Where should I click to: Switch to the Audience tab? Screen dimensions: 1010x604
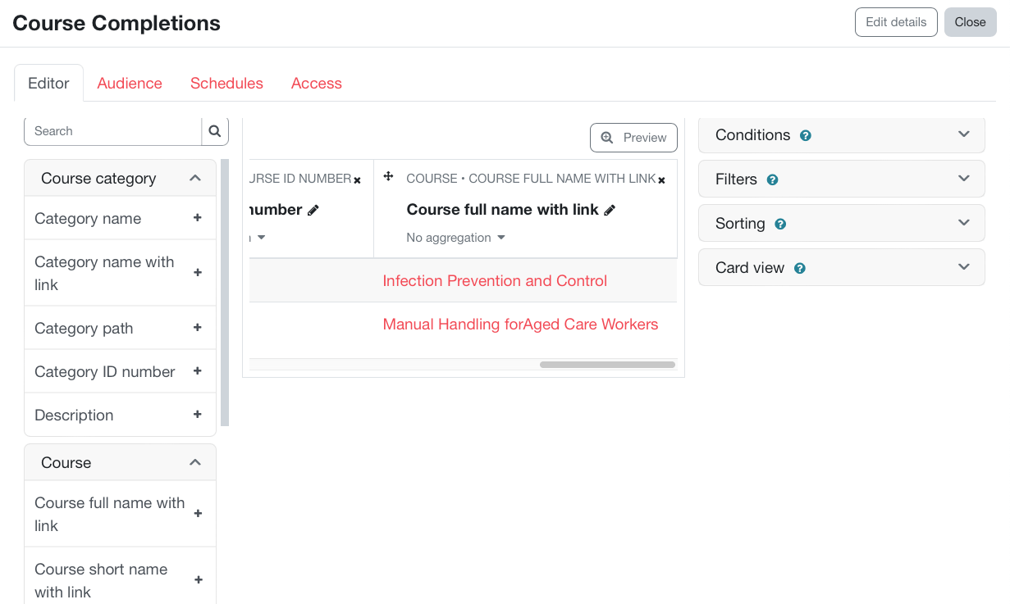pos(130,84)
